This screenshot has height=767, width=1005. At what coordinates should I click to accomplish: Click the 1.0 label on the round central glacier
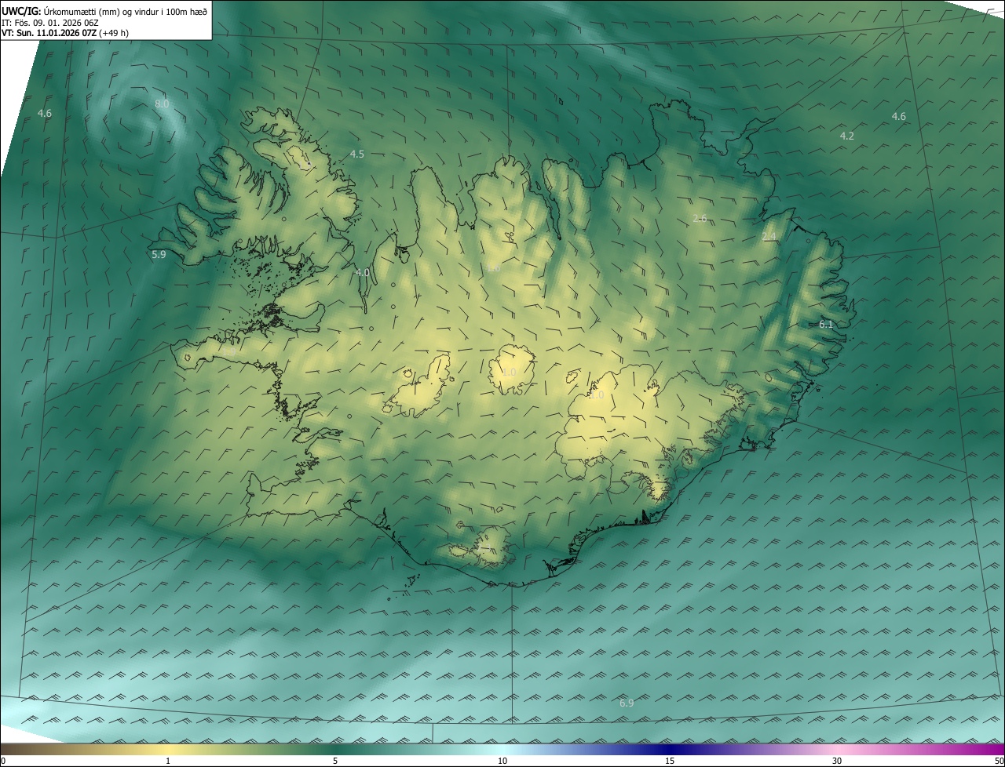pyautogui.click(x=509, y=373)
